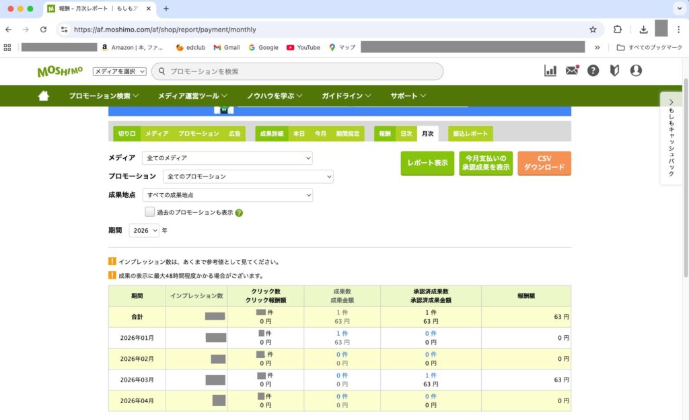Click the question mark help icon in header
The image size is (689, 420).
tap(593, 71)
